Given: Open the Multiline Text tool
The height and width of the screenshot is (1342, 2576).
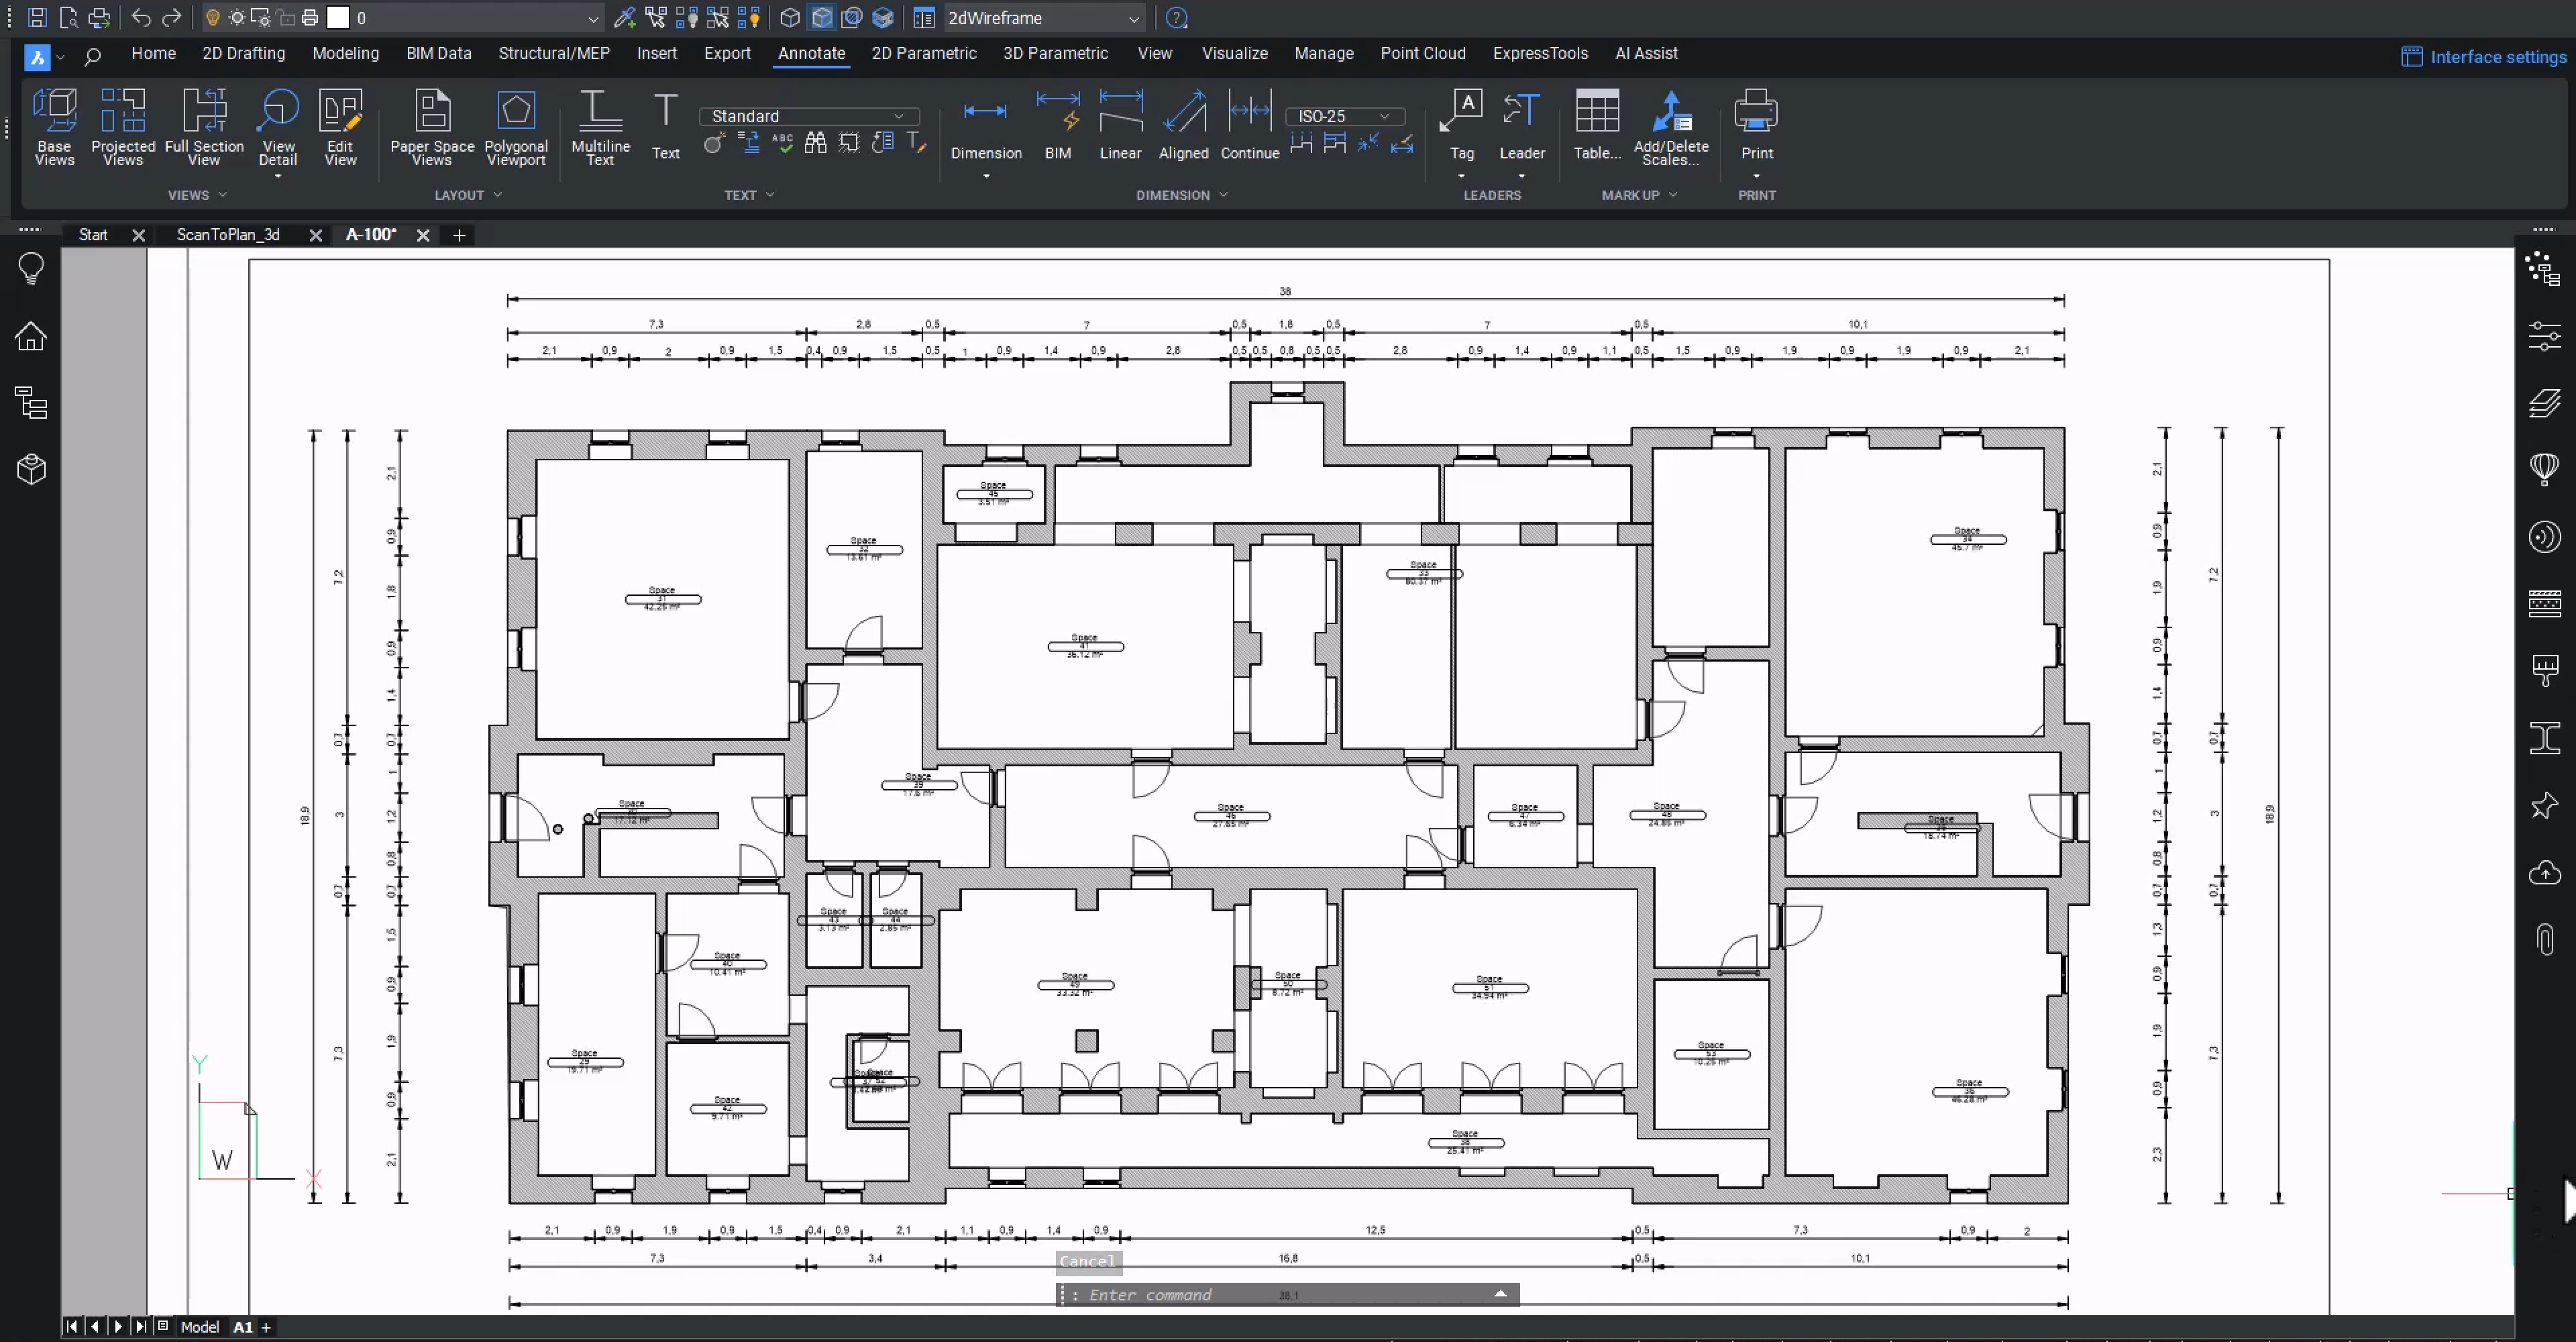Looking at the screenshot, I should 600,127.
